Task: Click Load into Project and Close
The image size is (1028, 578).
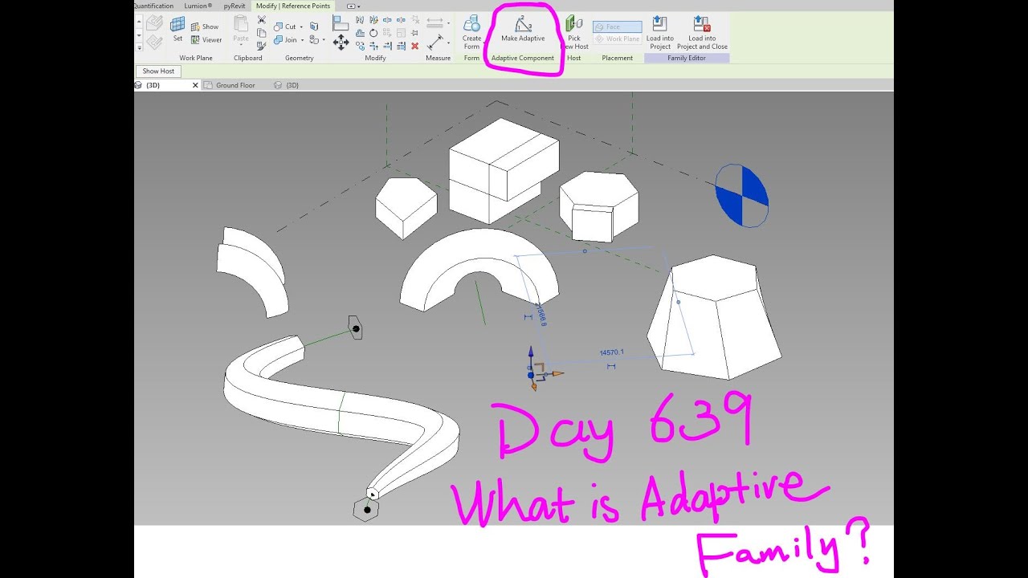Action: 702,32
